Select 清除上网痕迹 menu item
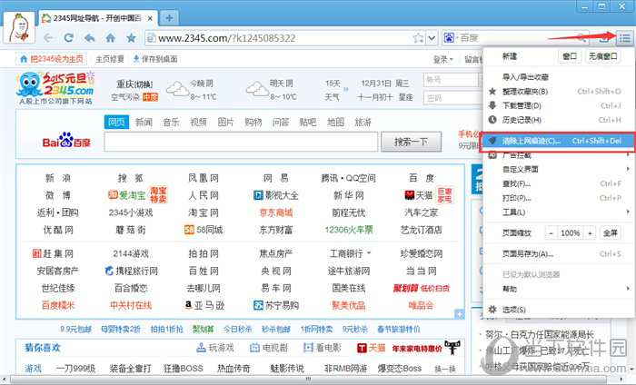The width and height of the screenshot is (636, 385). pyautogui.click(x=559, y=141)
